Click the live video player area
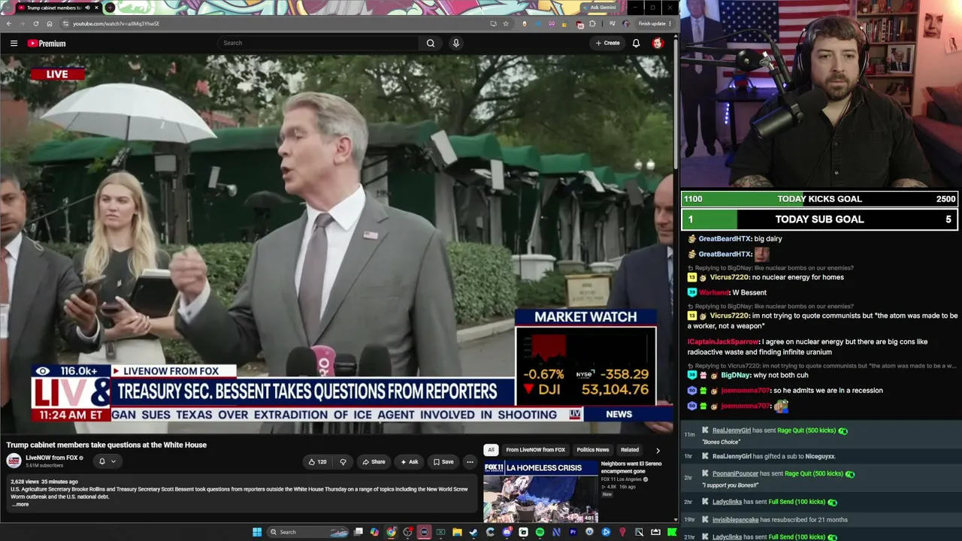The image size is (962, 541). click(337, 243)
